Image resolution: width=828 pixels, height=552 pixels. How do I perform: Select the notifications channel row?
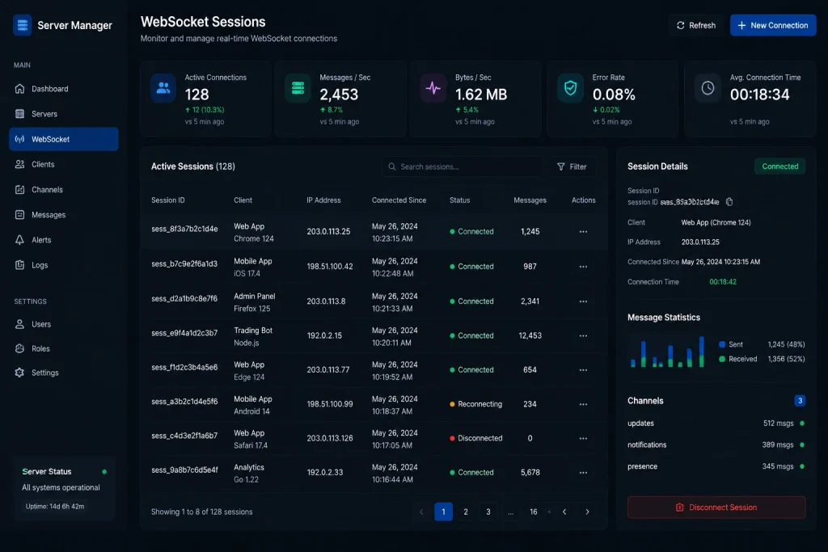click(716, 445)
